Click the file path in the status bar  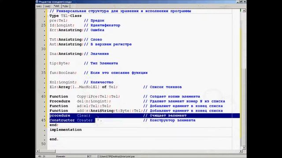click(x=116, y=156)
